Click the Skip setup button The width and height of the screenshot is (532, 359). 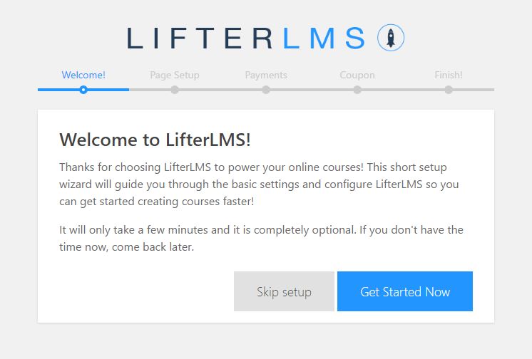[284, 291]
